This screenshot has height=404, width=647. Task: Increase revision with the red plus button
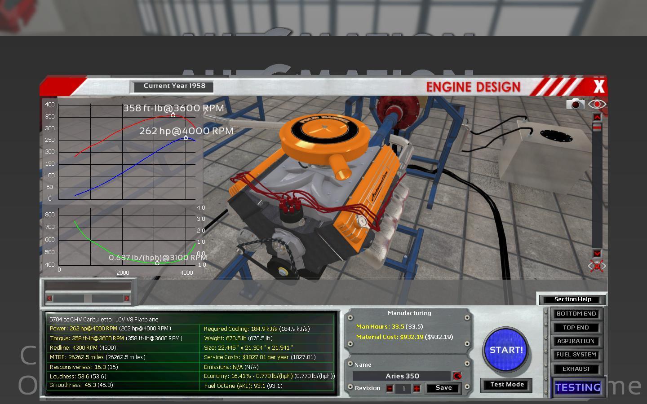click(x=417, y=388)
